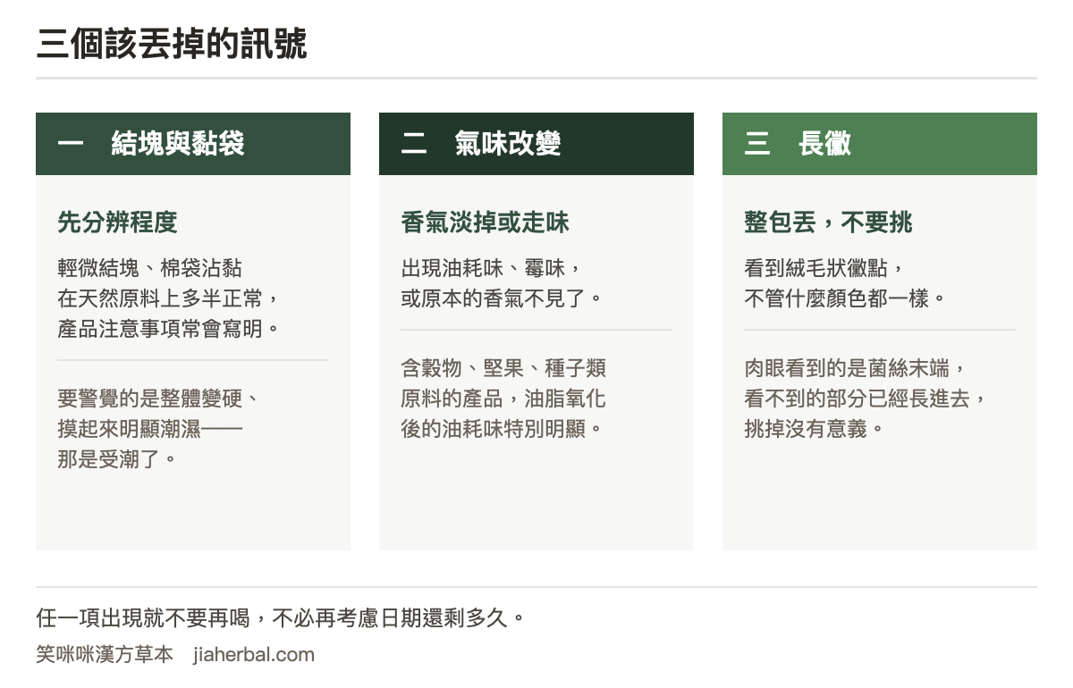1073x688 pixels.
Task: Click the subheading 整包丟，不要挑
Action: pyautogui.click(x=828, y=222)
